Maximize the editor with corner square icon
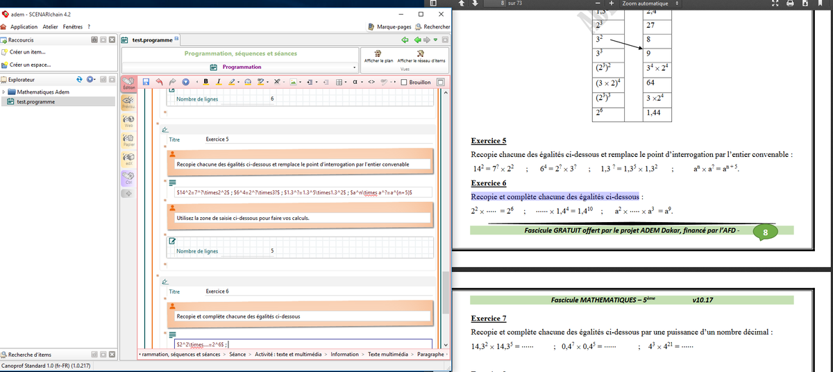 440,82
